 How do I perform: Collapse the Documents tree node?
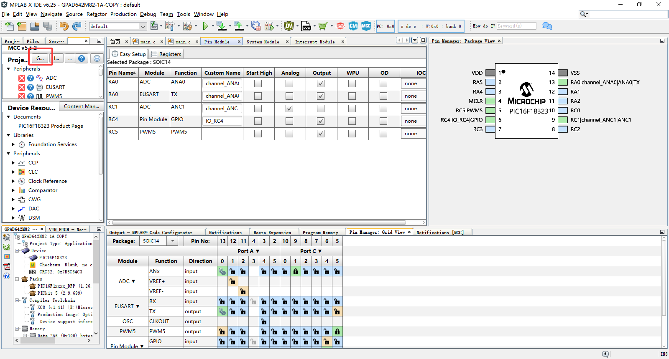[8, 117]
